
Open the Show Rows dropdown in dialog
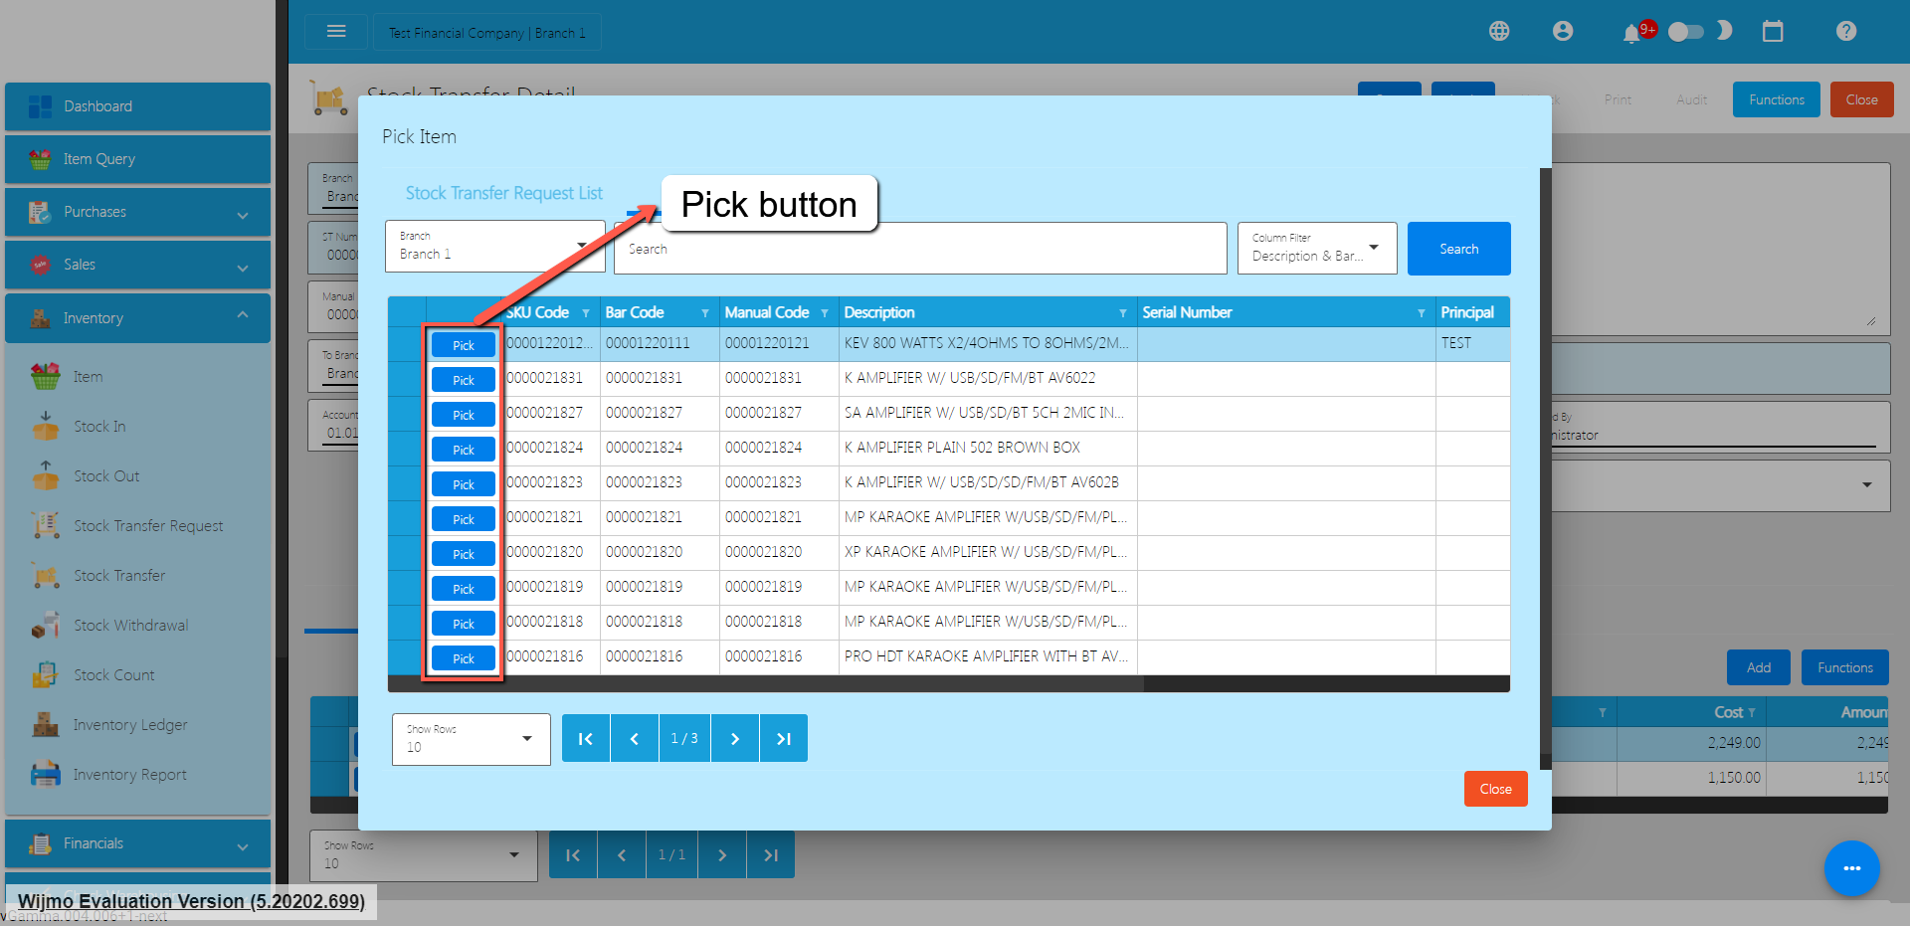tap(471, 739)
